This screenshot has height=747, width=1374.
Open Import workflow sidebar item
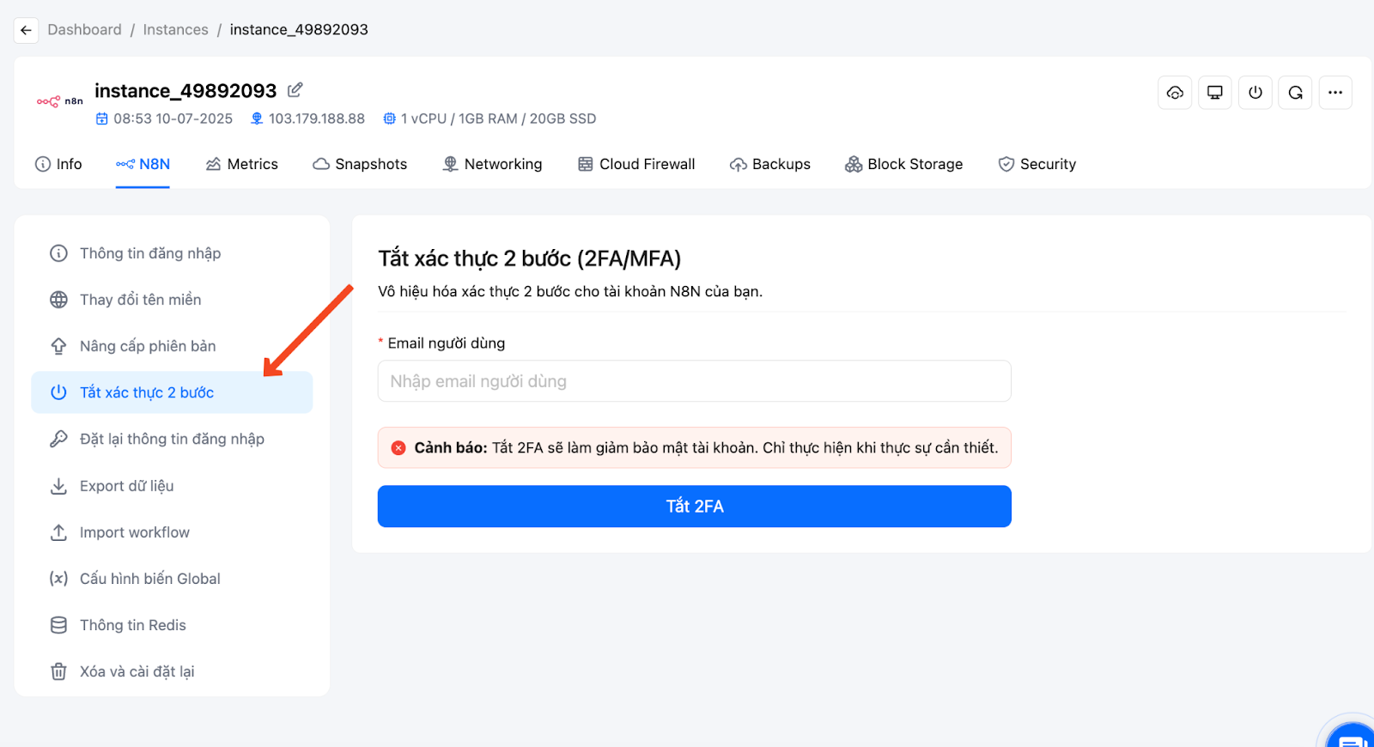pyautogui.click(x=172, y=532)
